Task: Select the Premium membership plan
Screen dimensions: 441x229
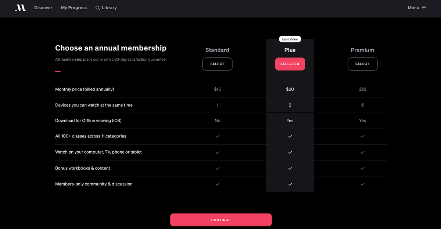Action: pyautogui.click(x=362, y=64)
